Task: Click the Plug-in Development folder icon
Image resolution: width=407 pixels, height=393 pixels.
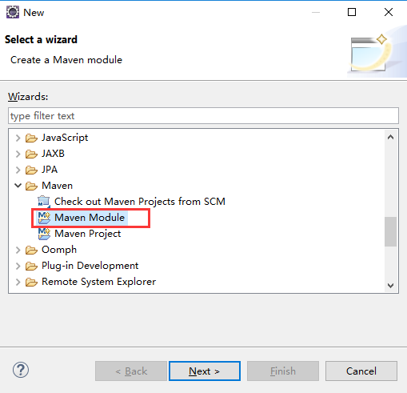Action: (31, 267)
